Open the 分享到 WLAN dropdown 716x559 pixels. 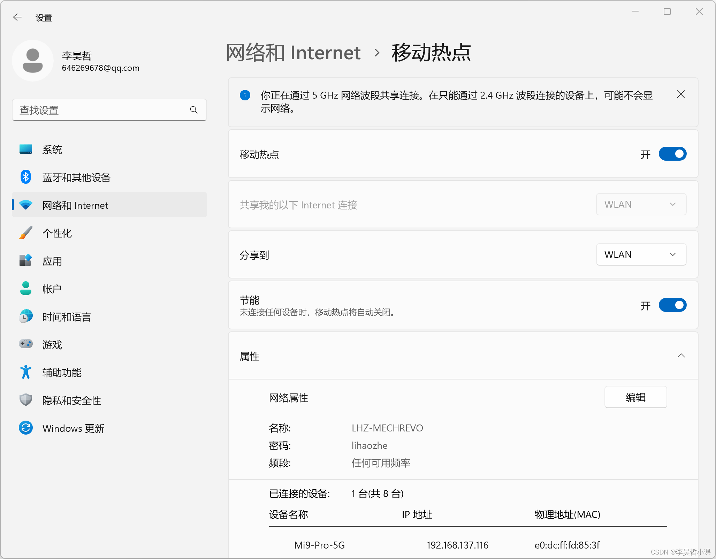641,254
